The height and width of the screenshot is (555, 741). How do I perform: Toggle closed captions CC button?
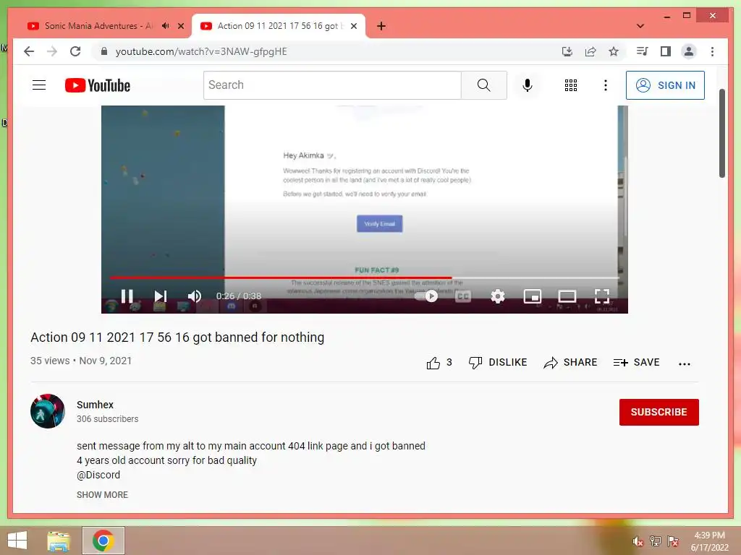pyautogui.click(x=462, y=296)
